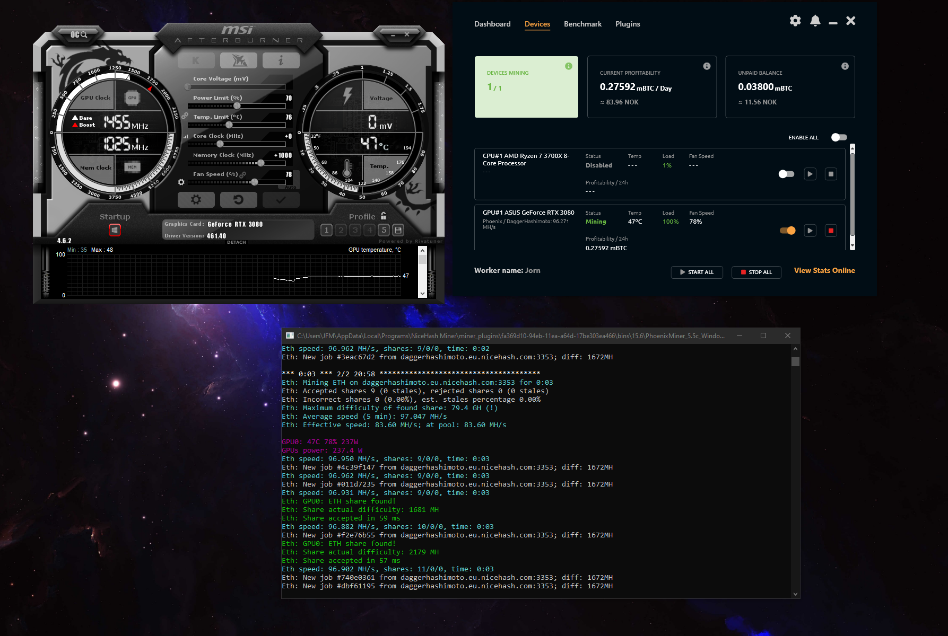Show info for Devices Mining card
The height and width of the screenshot is (636, 948).
(x=569, y=66)
